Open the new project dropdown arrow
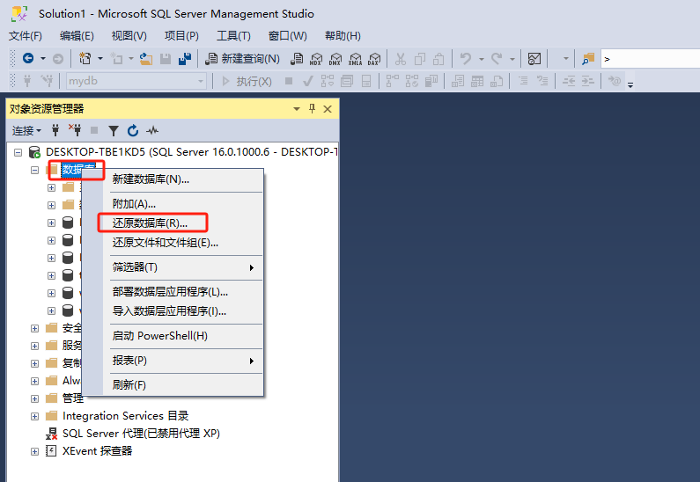This screenshot has width=700, height=482. [x=100, y=59]
